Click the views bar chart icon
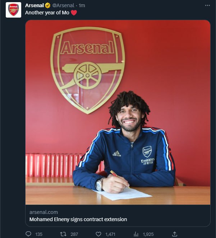The image size is (216, 238). [x=136, y=234]
